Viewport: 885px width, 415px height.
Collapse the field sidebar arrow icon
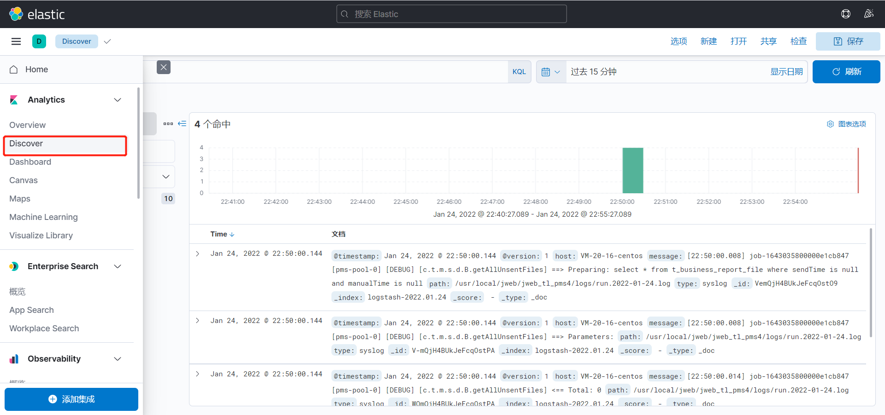[182, 124]
